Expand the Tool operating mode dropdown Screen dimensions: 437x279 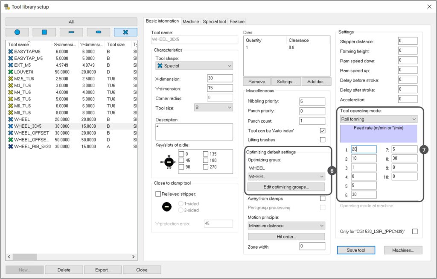coord(377,119)
